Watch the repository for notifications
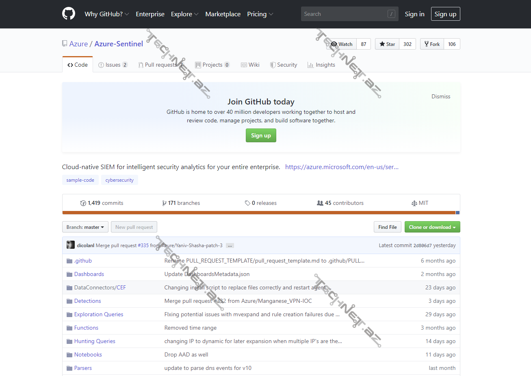This screenshot has height=376, width=531. [x=342, y=44]
